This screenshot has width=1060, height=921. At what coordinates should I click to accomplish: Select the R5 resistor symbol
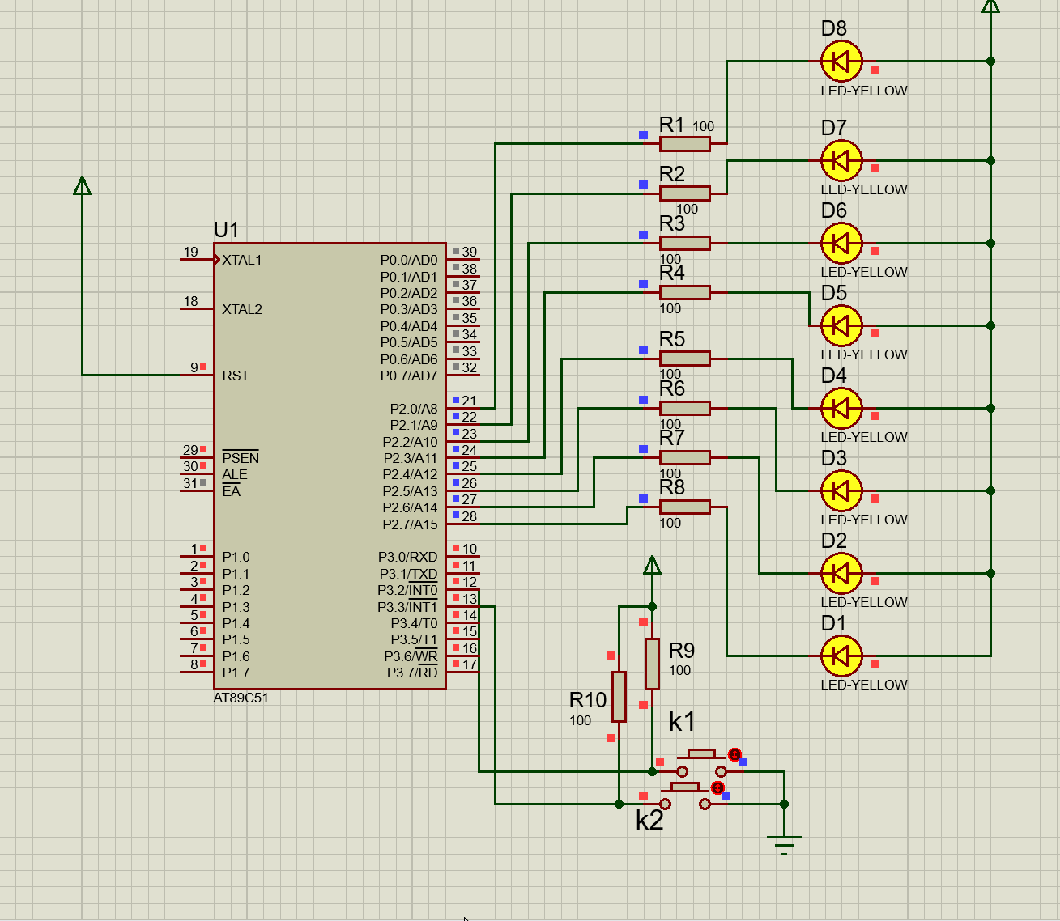point(685,359)
